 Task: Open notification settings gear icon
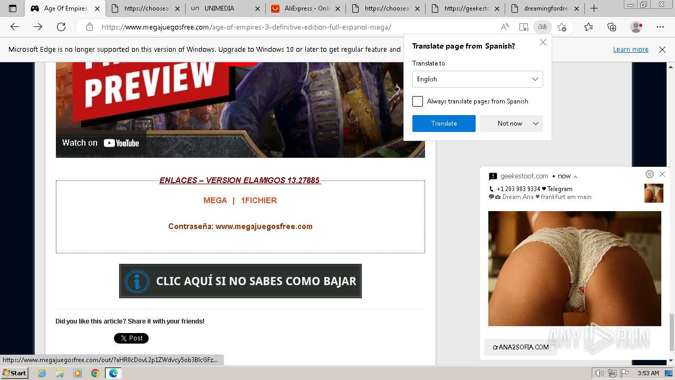click(650, 174)
